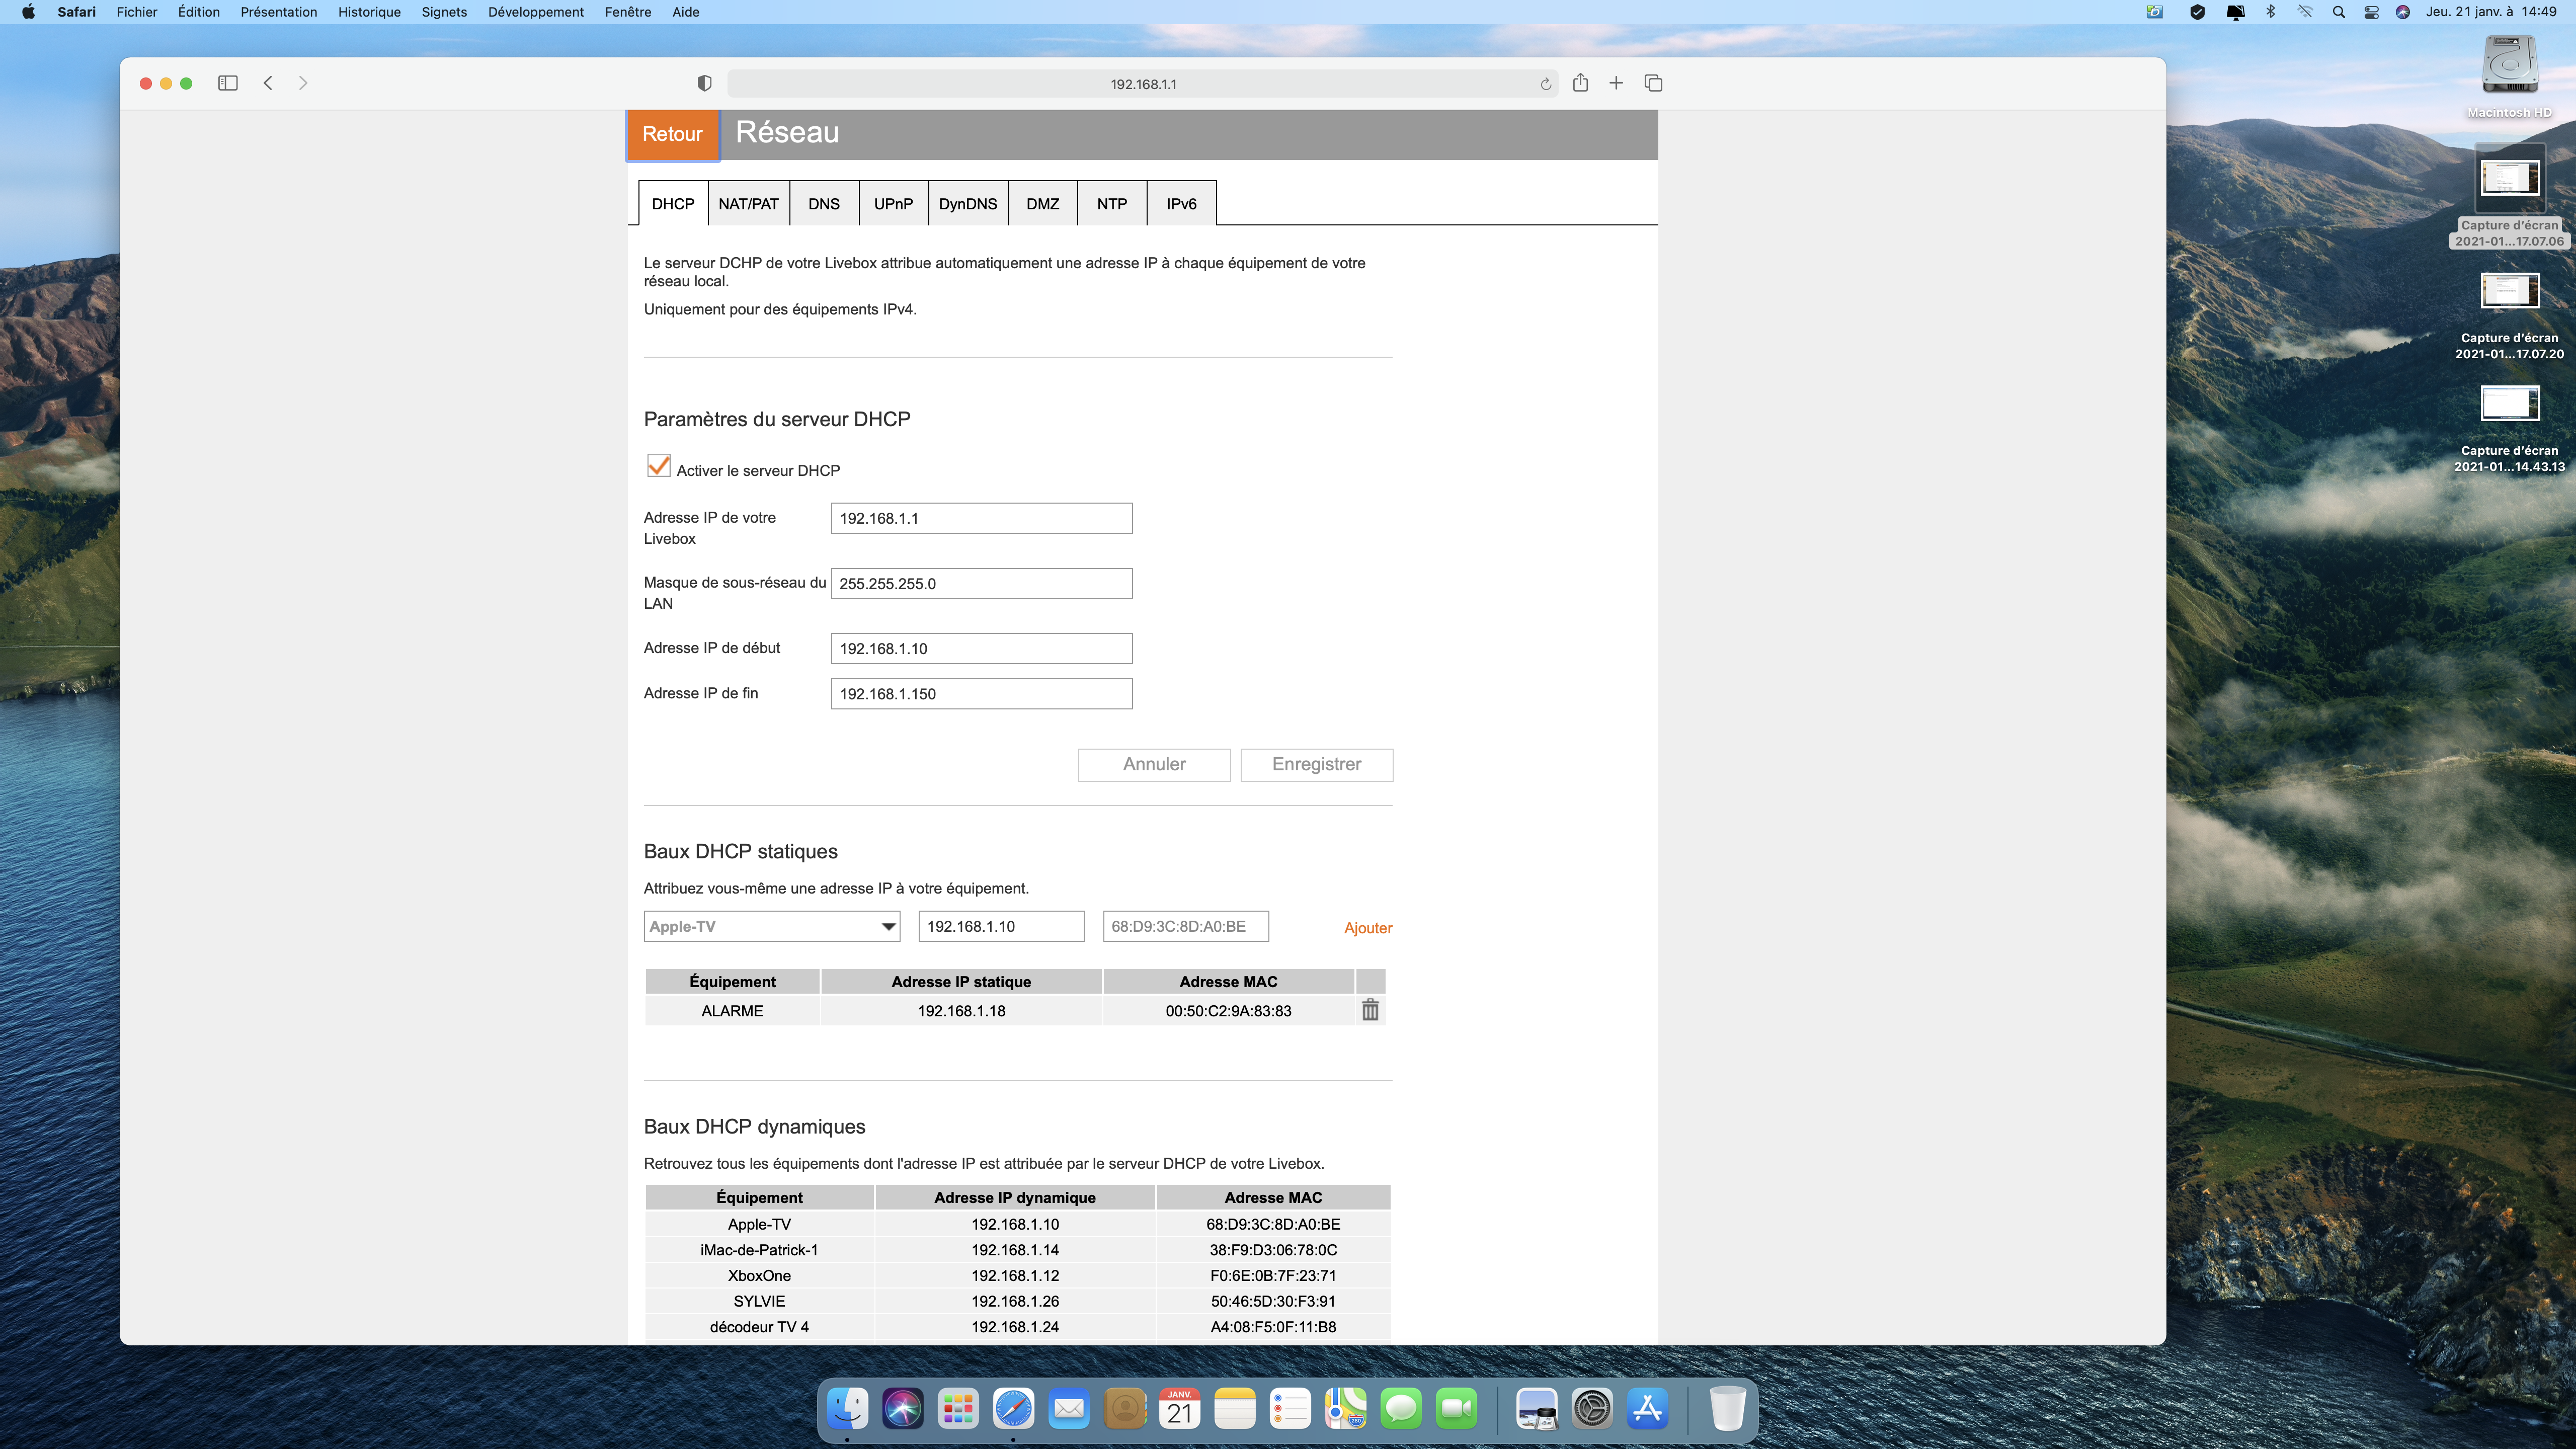Click the Safari address bar 192.168.1.1
Screen dimensions: 2576x1449
pyautogui.click(x=1142, y=84)
